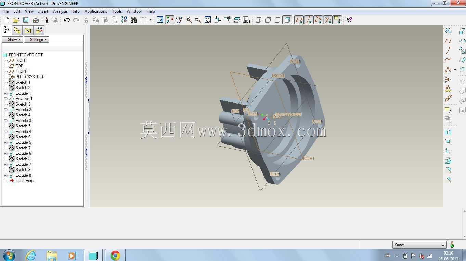Expand Extrude 8 in the model tree

tap(5, 175)
